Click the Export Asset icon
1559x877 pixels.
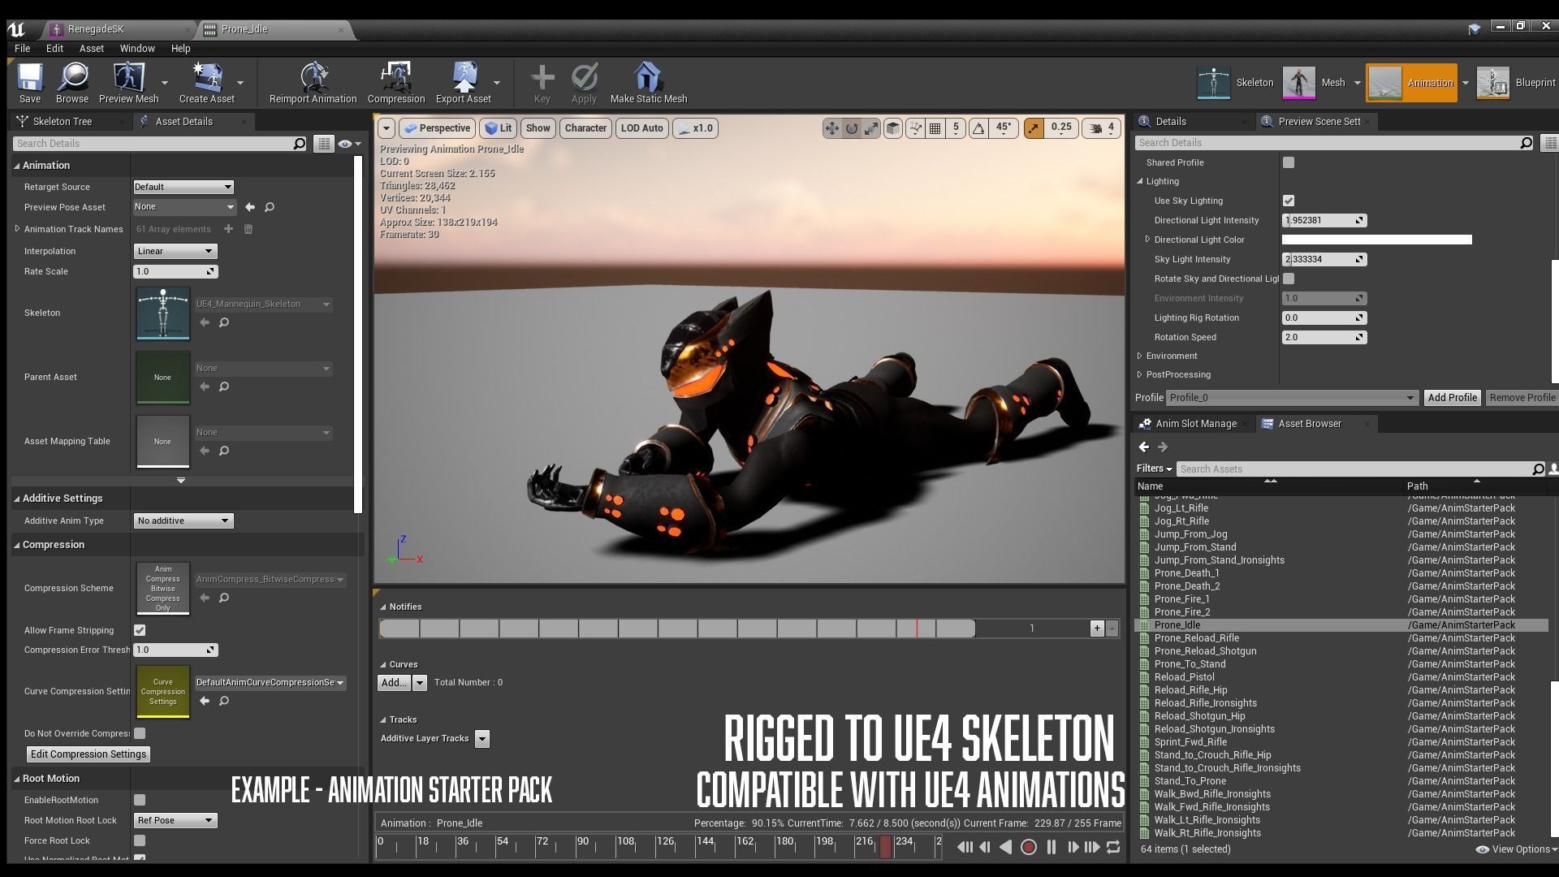[x=463, y=82]
